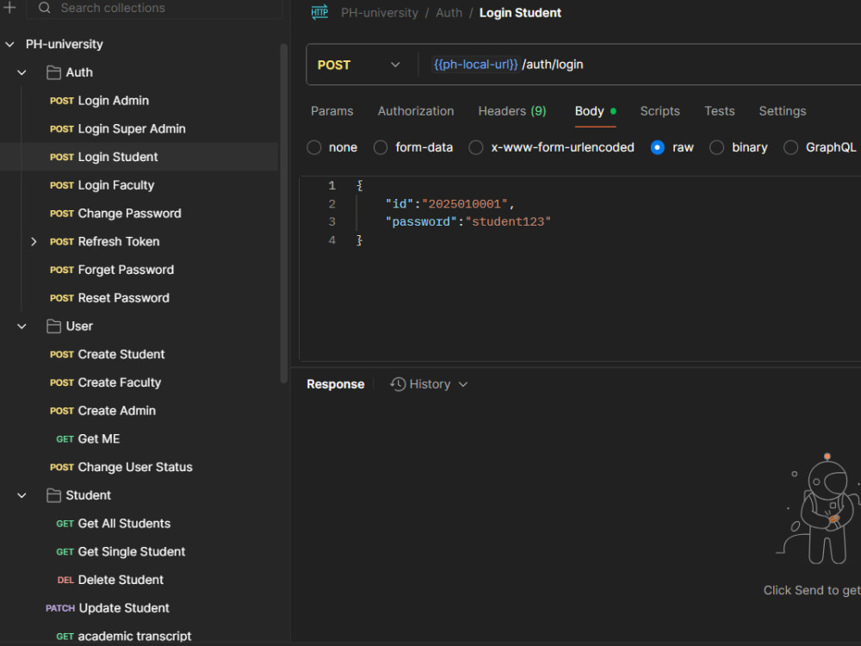
Task: Open the Change User Status request
Action: pyautogui.click(x=121, y=467)
